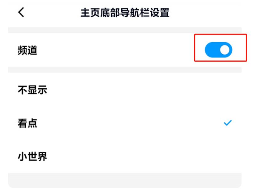Select the 不显示 option
Screen dimensions: 256x192
[x=125, y=90]
